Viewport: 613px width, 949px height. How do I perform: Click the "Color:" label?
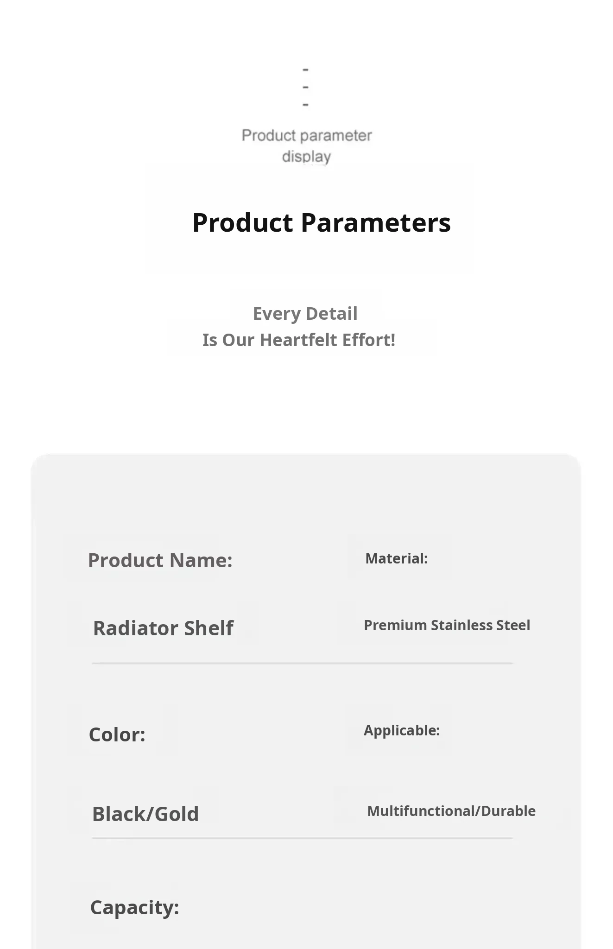117,734
